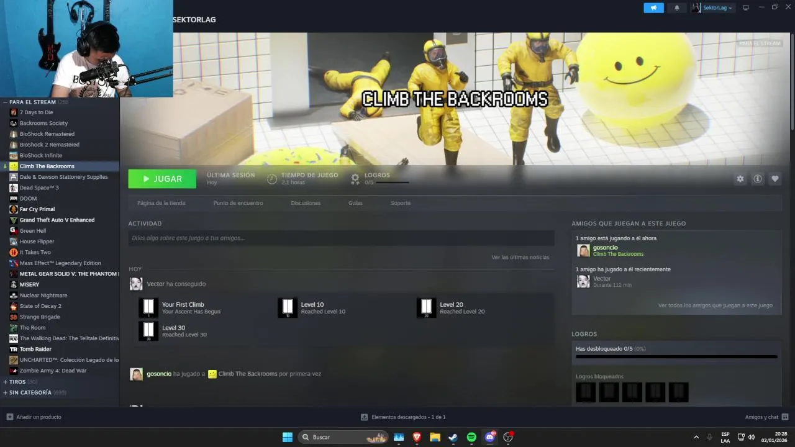Switch to Big Picture mode monitor icon

pos(746,7)
